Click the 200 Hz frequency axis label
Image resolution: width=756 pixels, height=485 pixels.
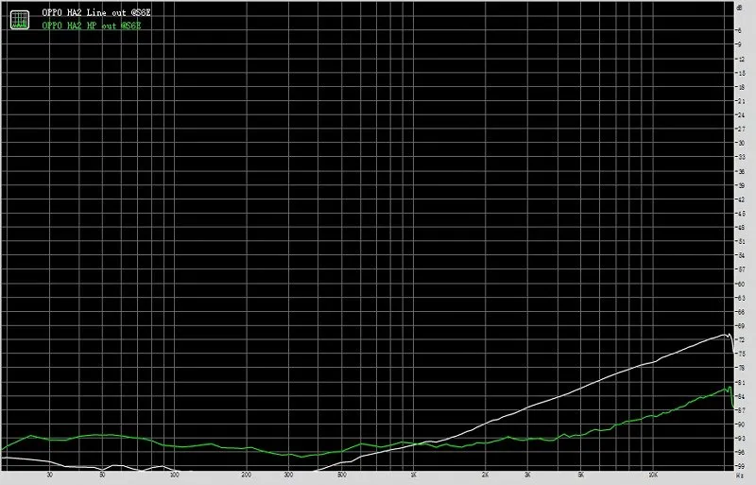[x=246, y=475]
